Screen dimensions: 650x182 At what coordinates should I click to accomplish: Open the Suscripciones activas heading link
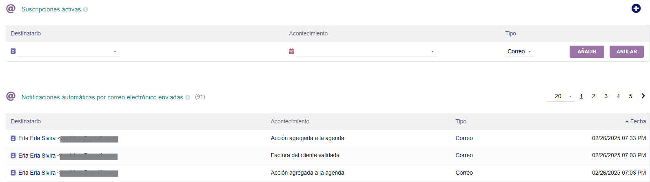click(x=51, y=9)
